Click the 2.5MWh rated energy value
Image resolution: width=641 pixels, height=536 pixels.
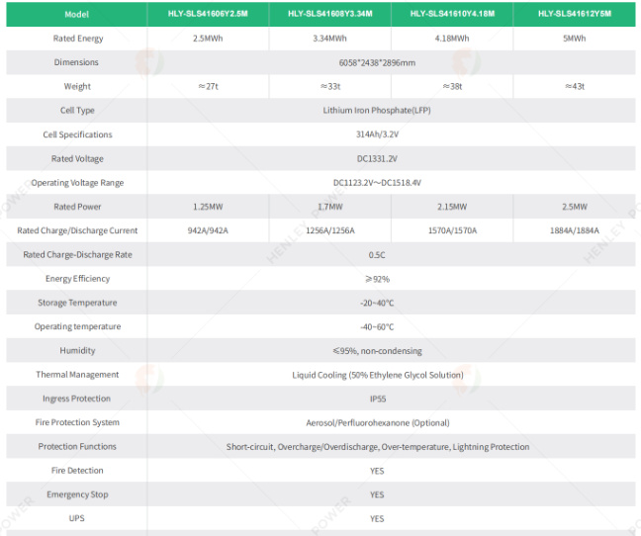(208, 39)
